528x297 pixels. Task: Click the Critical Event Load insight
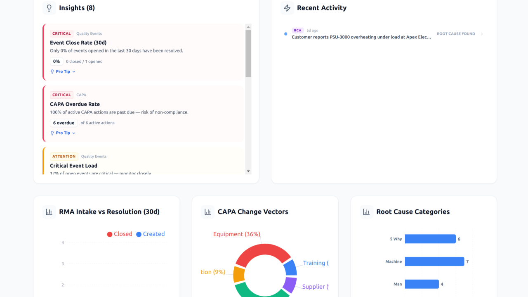point(73,166)
